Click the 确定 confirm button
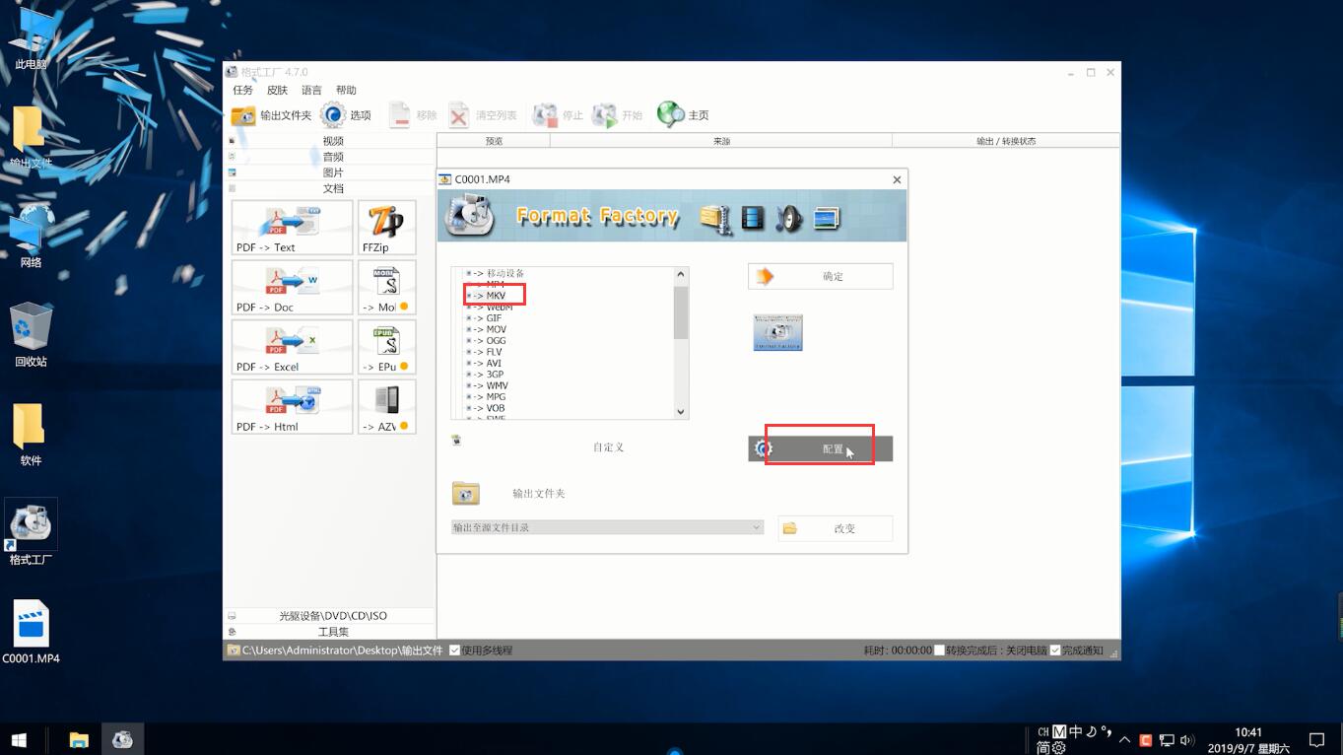Image resolution: width=1343 pixels, height=755 pixels. point(820,276)
